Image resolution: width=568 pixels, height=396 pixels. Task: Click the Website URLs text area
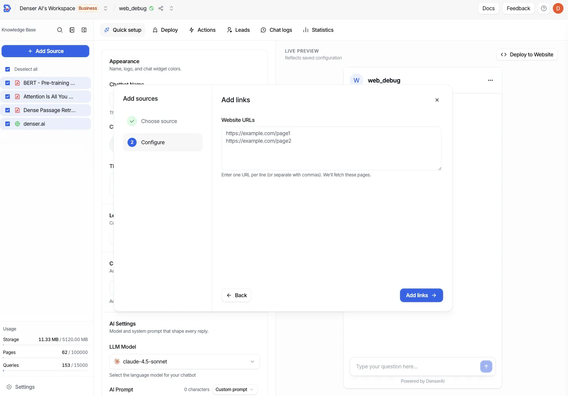[x=331, y=148]
